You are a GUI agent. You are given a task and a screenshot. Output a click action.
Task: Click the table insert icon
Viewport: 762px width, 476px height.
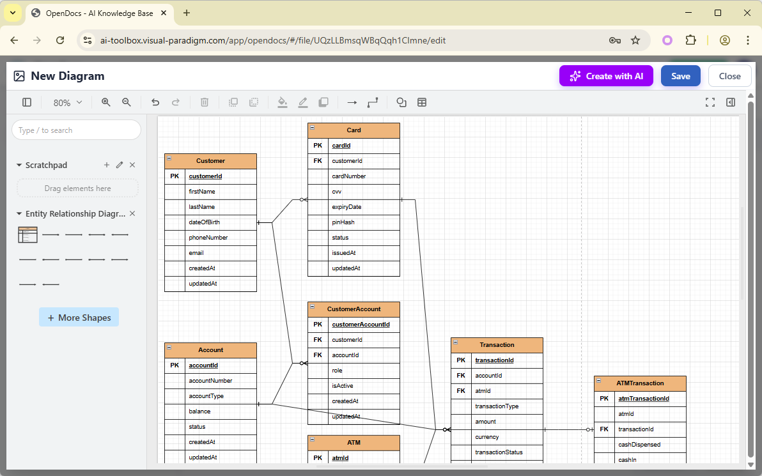pos(422,102)
